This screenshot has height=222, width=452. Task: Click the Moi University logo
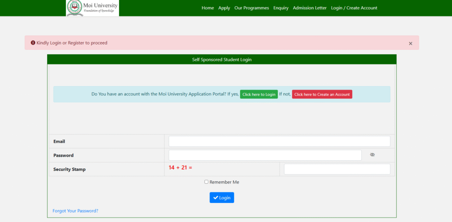(92, 8)
